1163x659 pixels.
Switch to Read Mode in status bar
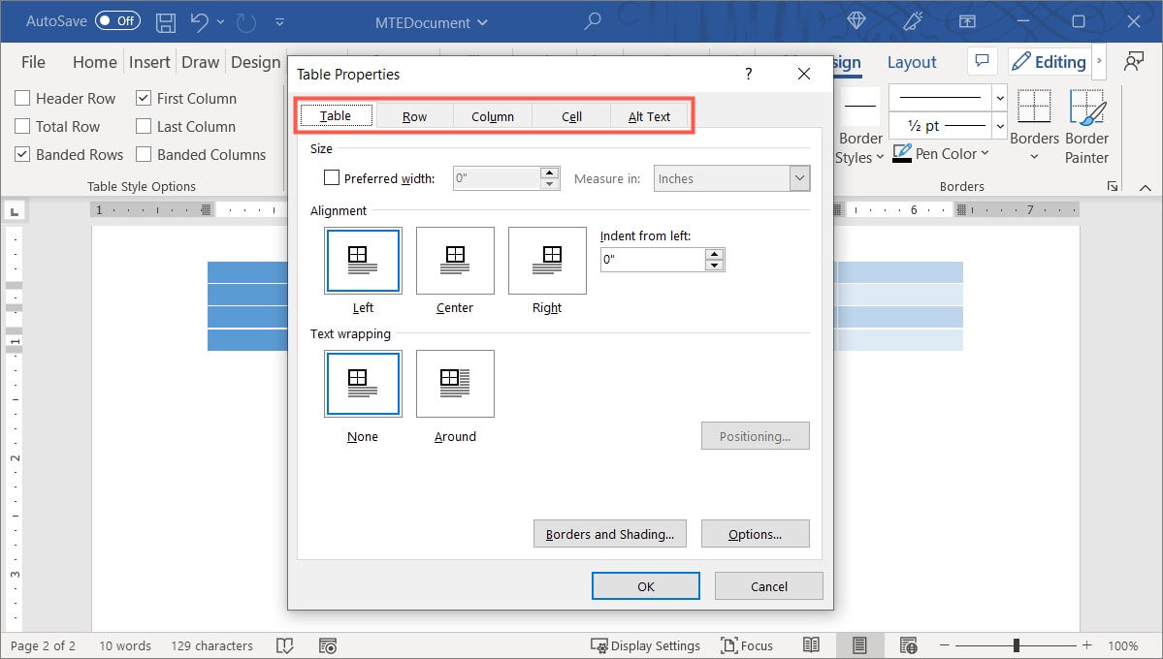tap(811, 645)
